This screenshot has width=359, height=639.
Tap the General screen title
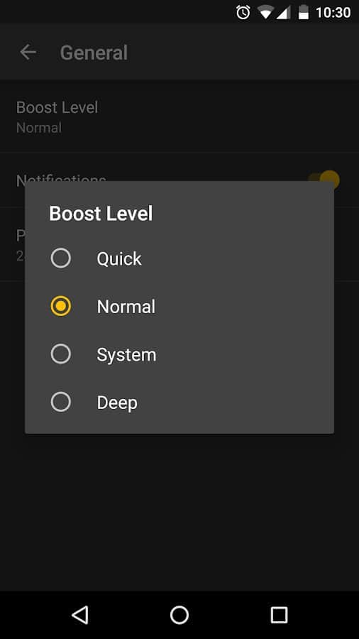[x=94, y=53]
